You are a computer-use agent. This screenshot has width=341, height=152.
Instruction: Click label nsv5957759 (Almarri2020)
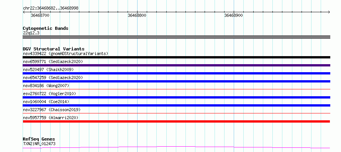point(51,118)
